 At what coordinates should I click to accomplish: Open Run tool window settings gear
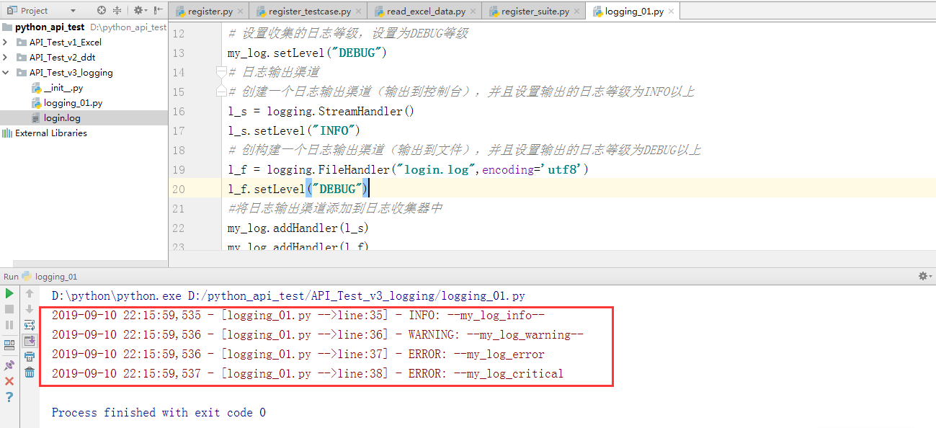(922, 276)
